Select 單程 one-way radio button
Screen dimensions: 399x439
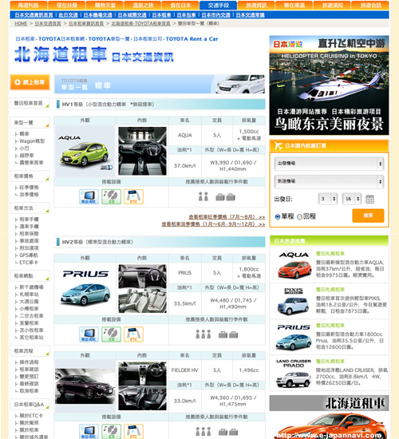pyautogui.click(x=278, y=216)
